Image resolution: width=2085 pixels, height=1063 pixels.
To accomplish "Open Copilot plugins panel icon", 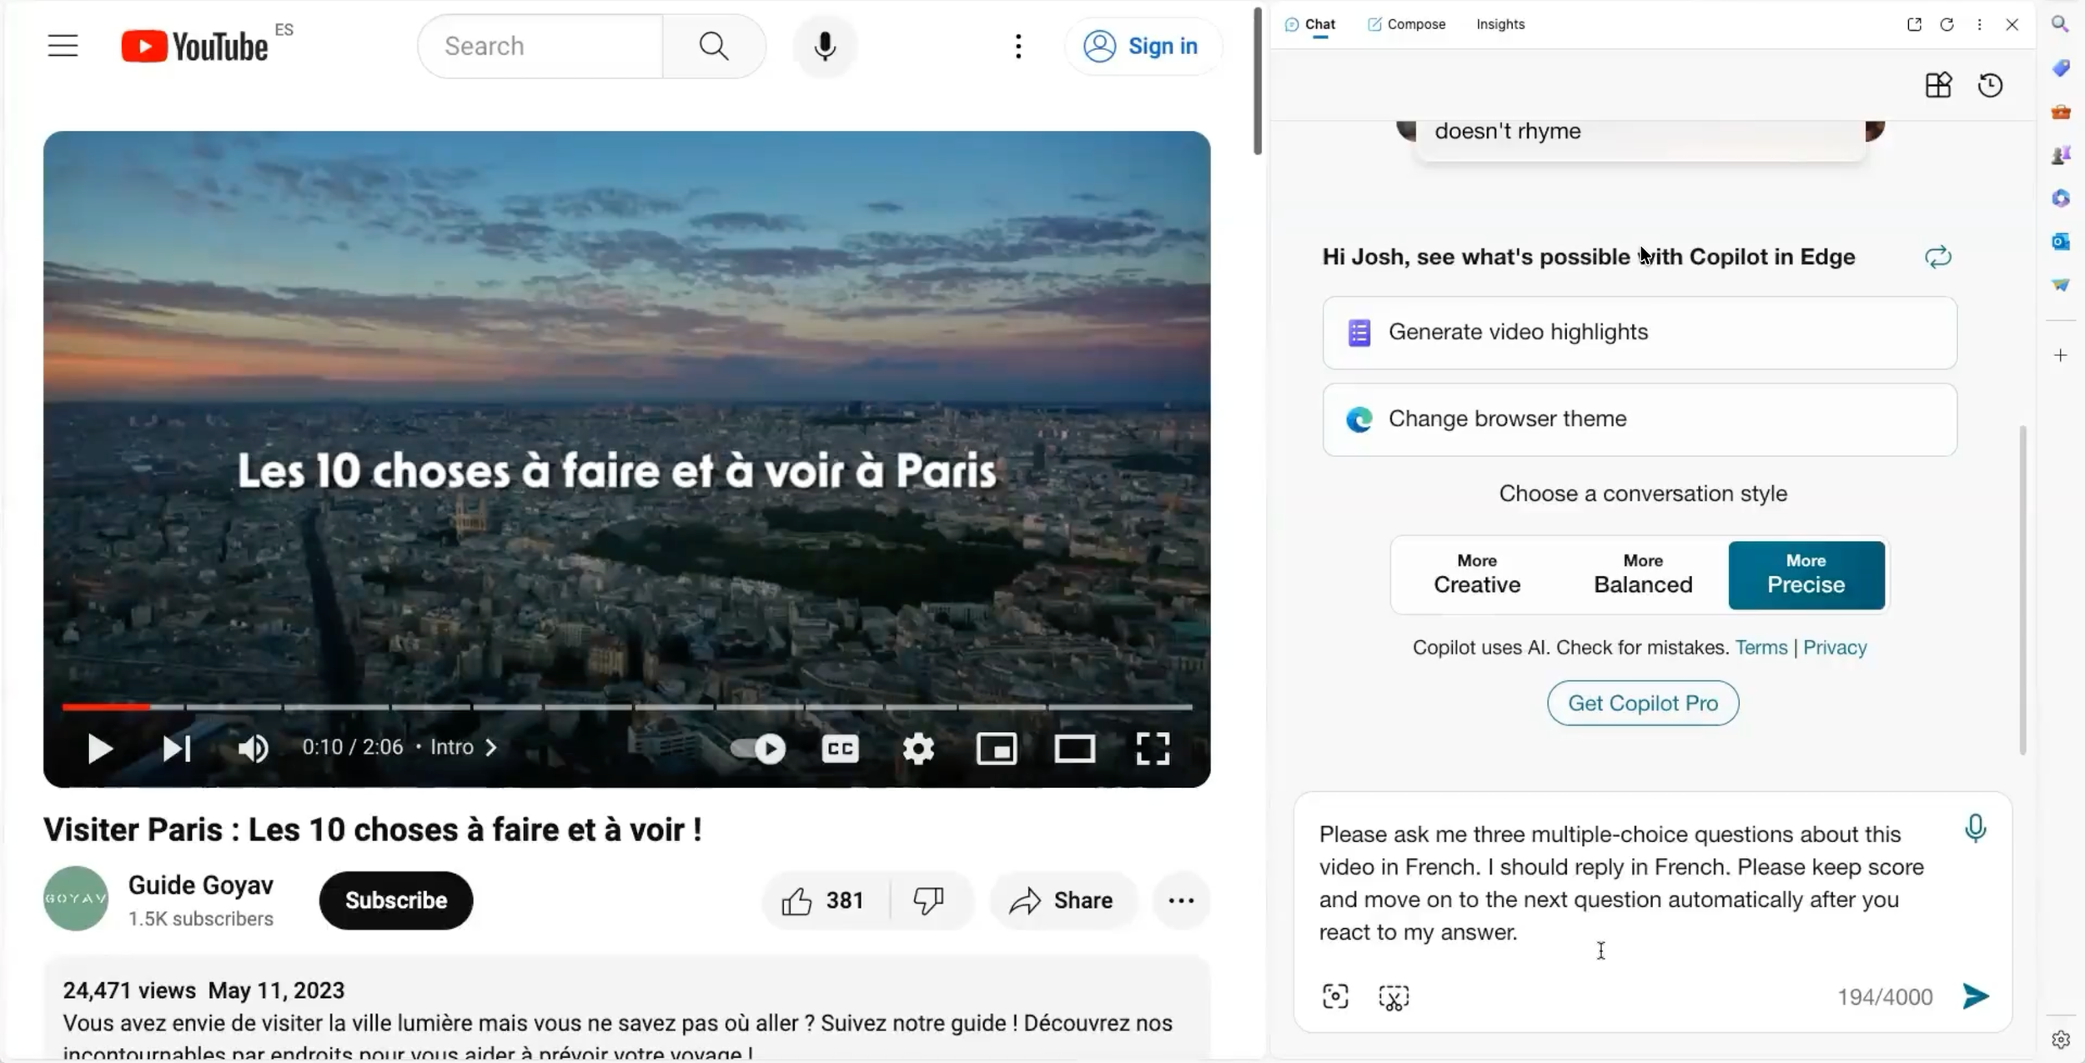I will pyautogui.click(x=1938, y=85).
